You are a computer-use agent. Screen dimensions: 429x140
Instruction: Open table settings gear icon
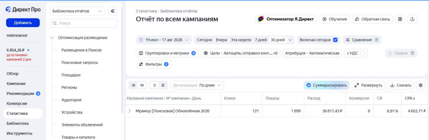tap(421, 85)
